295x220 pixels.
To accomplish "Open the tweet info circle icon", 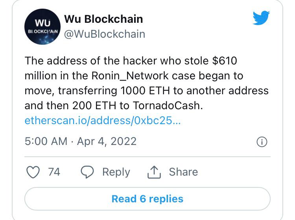I will 262,142.
